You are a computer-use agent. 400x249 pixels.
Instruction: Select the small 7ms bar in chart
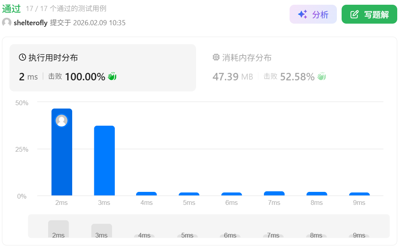(274, 193)
